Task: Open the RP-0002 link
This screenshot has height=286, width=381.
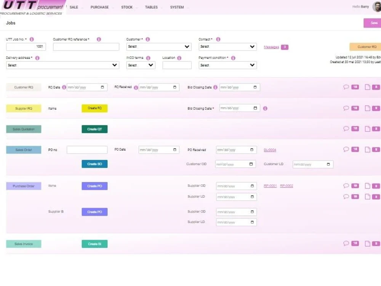Action: point(287,186)
